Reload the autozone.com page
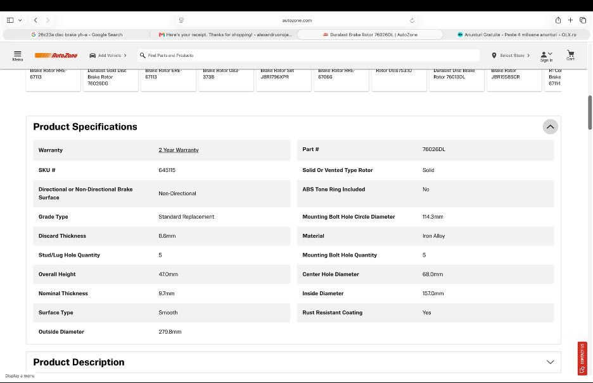The image size is (593, 383). (x=412, y=20)
